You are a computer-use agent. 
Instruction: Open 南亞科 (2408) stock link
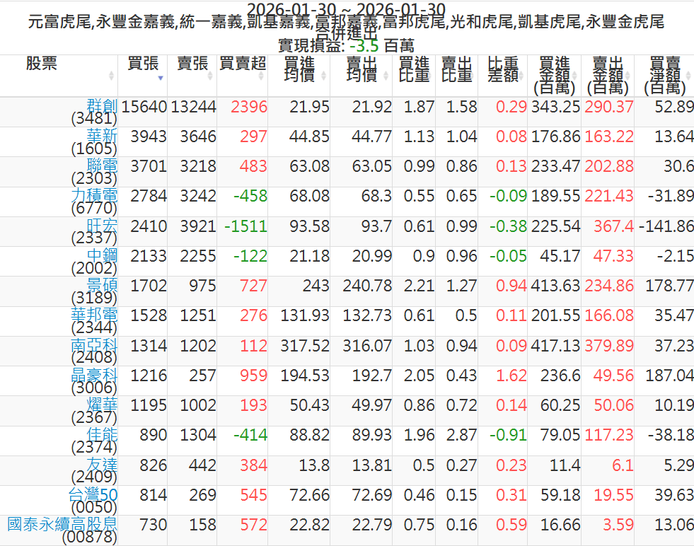coord(95,345)
